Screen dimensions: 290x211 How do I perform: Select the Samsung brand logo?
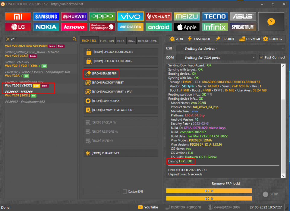click(46, 17)
